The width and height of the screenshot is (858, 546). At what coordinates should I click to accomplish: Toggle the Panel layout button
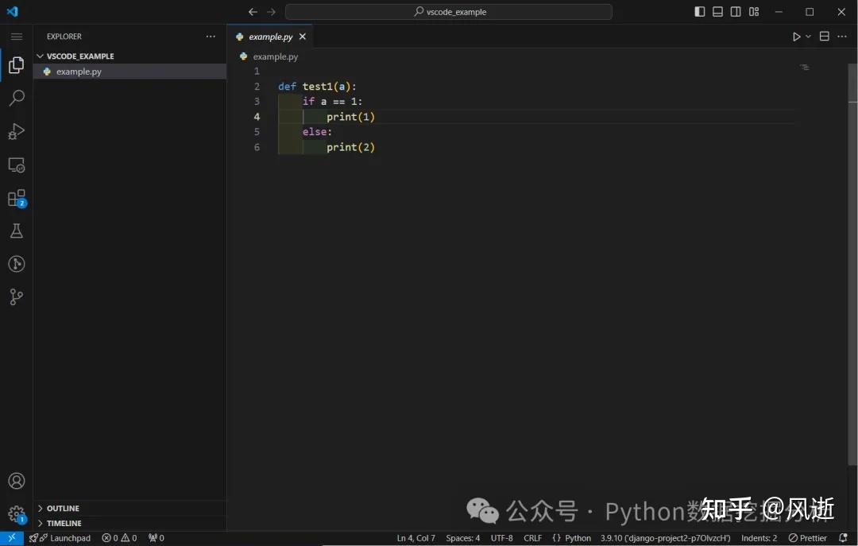click(717, 12)
